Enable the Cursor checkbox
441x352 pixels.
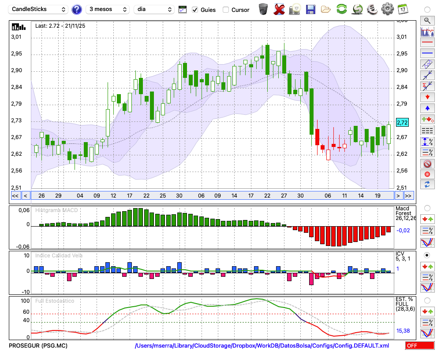coord(226,10)
